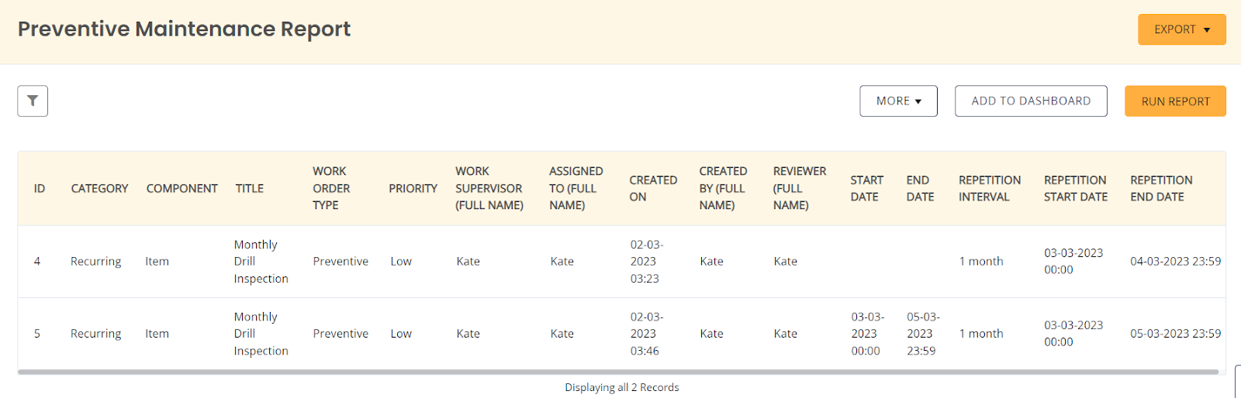The image size is (1241, 398).
Task: Click the RUN REPORT button
Action: point(1175,101)
